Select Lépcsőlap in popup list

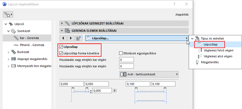click(215, 45)
